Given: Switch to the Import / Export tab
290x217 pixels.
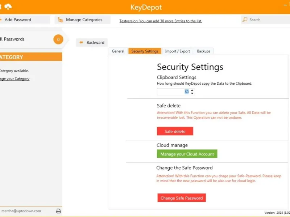Looking at the screenshot, I should (177, 51).
